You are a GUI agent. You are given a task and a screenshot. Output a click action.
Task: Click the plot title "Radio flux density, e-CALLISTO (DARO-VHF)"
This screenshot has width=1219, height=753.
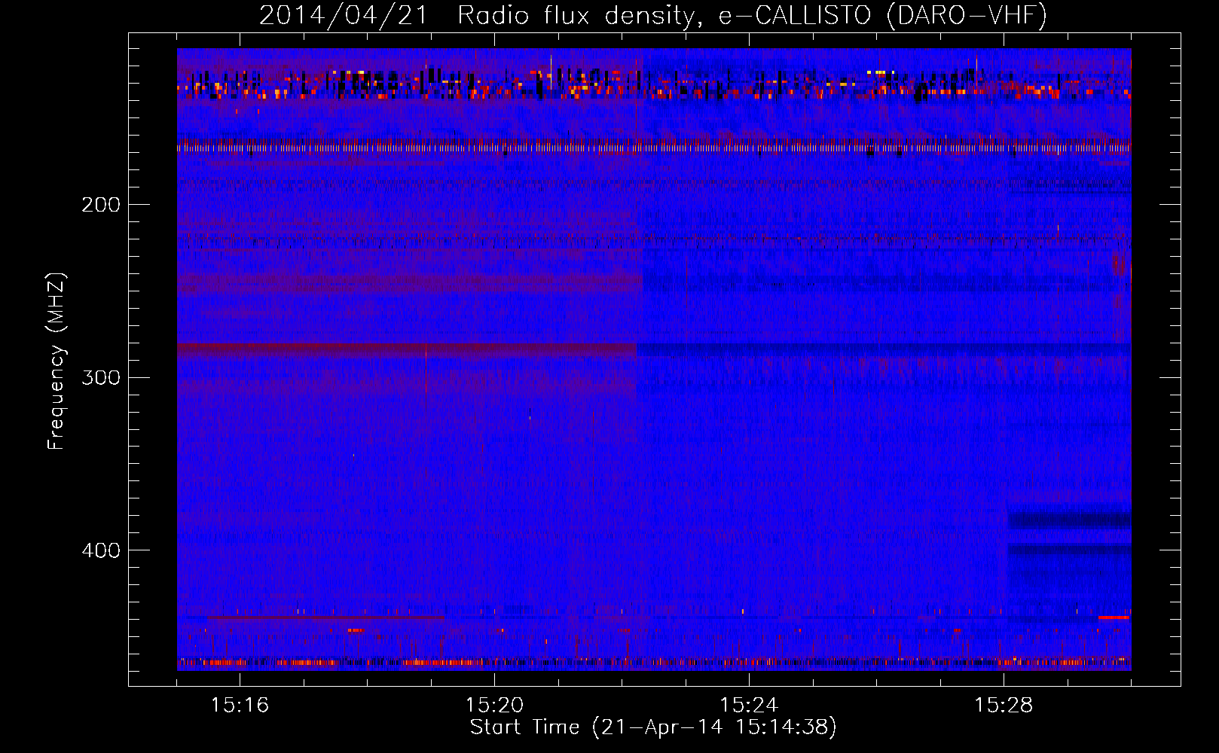[x=752, y=16]
